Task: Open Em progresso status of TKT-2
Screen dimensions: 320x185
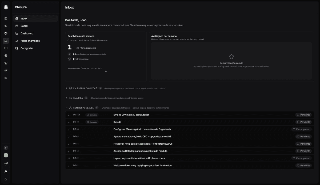Action: pos(301,158)
